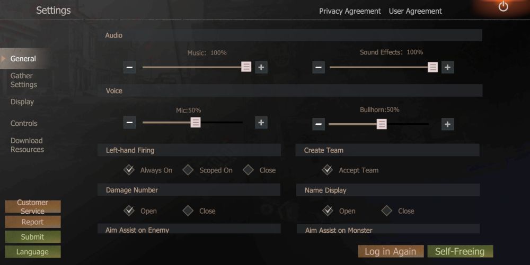Viewport: 530px width, 265px height.
Task: Increase Mic volume using the plus icon
Action: [261, 123]
